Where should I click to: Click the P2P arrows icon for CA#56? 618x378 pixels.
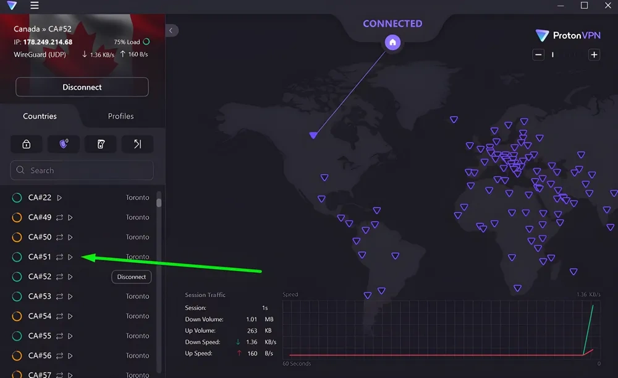pos(59,356)
